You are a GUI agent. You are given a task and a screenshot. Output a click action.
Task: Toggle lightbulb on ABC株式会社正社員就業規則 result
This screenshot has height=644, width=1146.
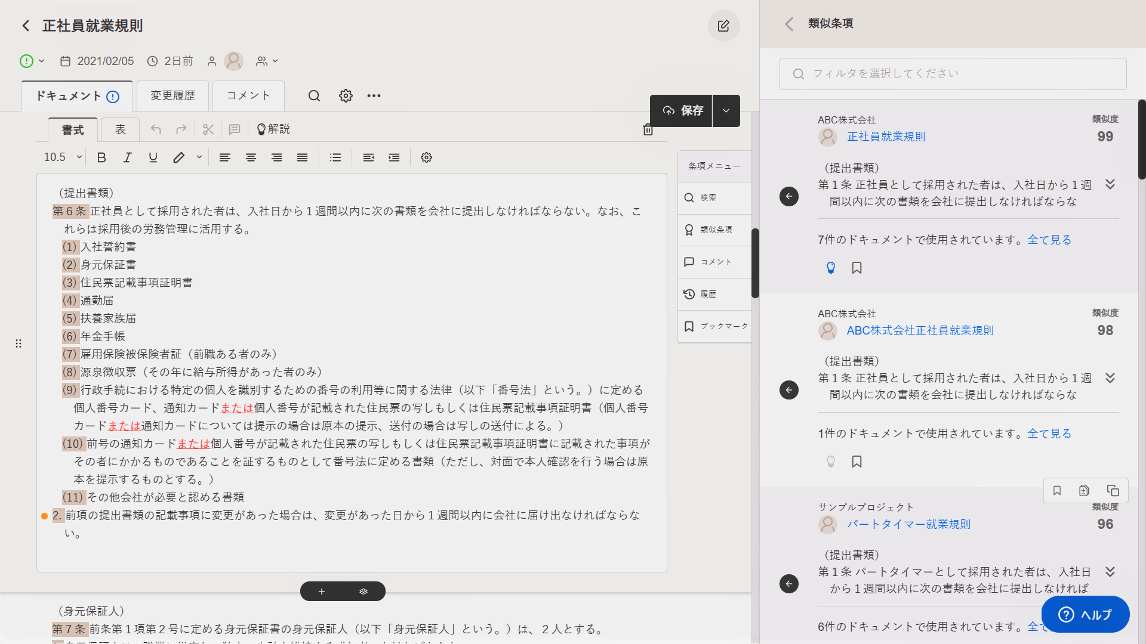pyautogui.click(x=830, y=462)
